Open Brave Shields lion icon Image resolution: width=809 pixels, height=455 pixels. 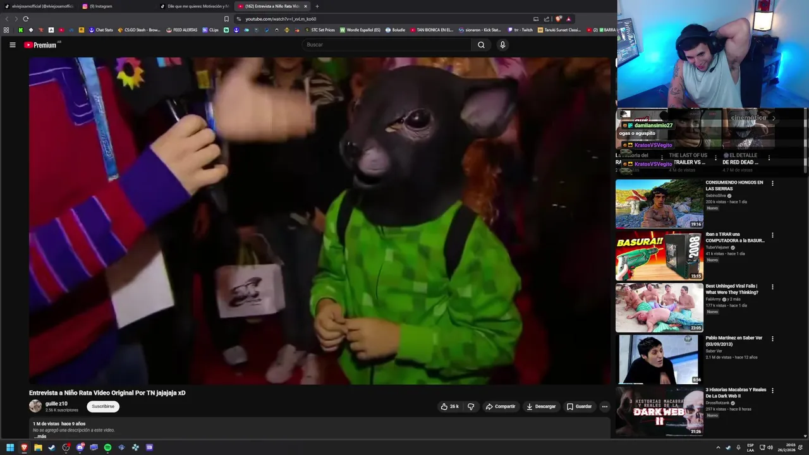click(558, 19)
